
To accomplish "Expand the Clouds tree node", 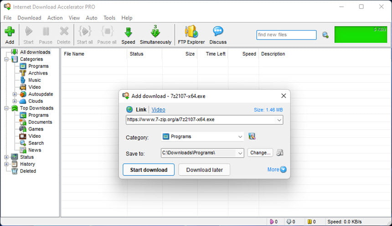I will [15, 101].
